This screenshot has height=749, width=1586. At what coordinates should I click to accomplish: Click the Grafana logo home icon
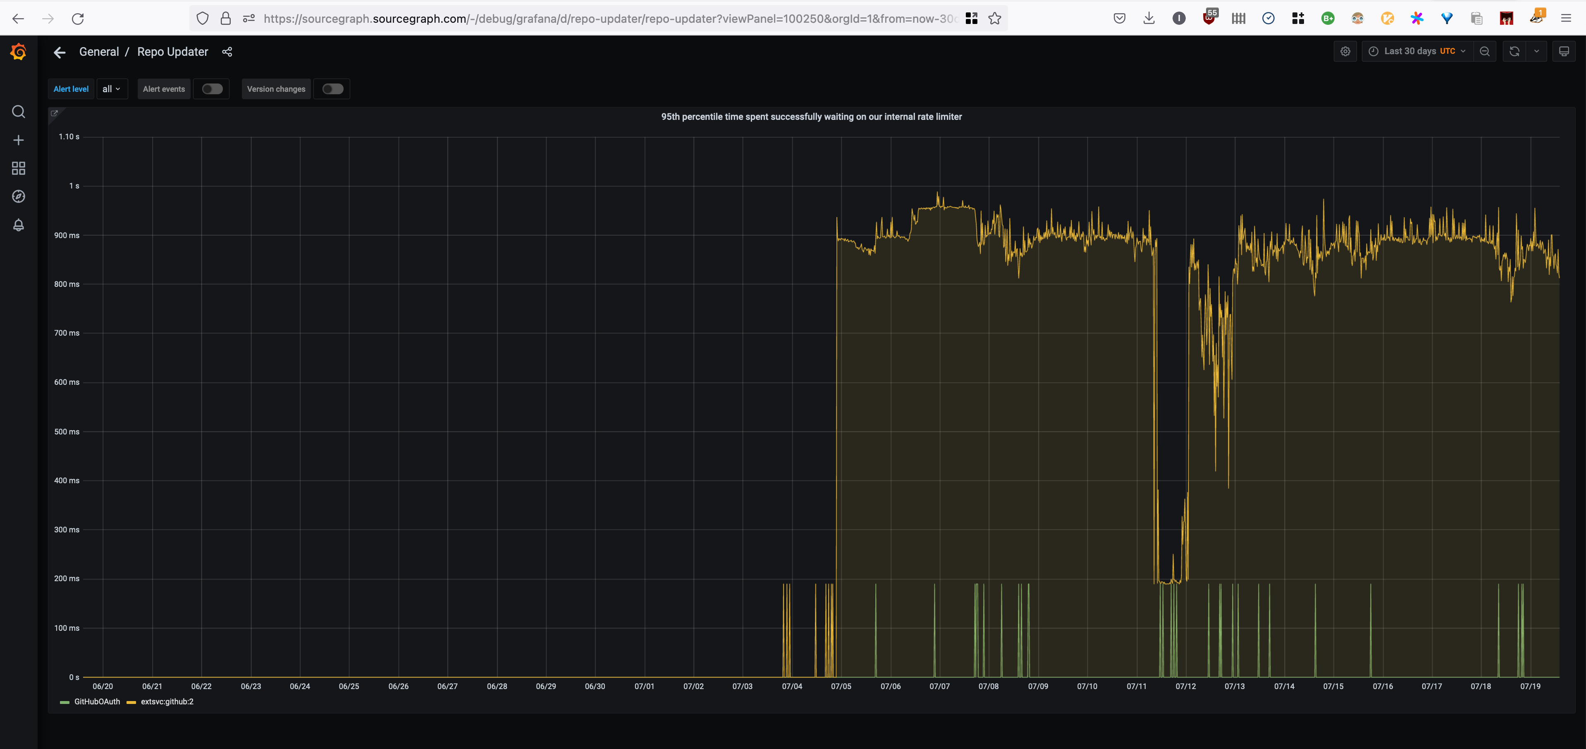(x=19, y=52)
